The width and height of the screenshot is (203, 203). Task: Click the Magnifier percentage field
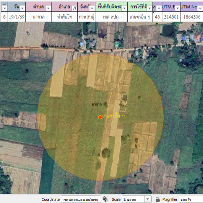[190, 199]
